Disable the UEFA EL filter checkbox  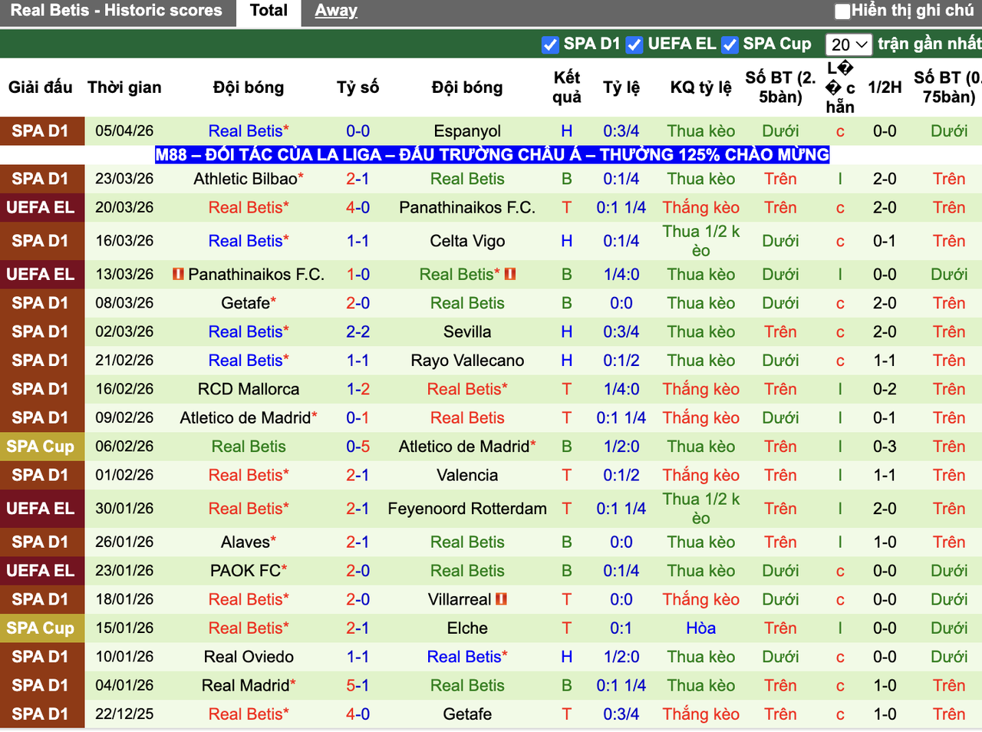tap(634, 45)
